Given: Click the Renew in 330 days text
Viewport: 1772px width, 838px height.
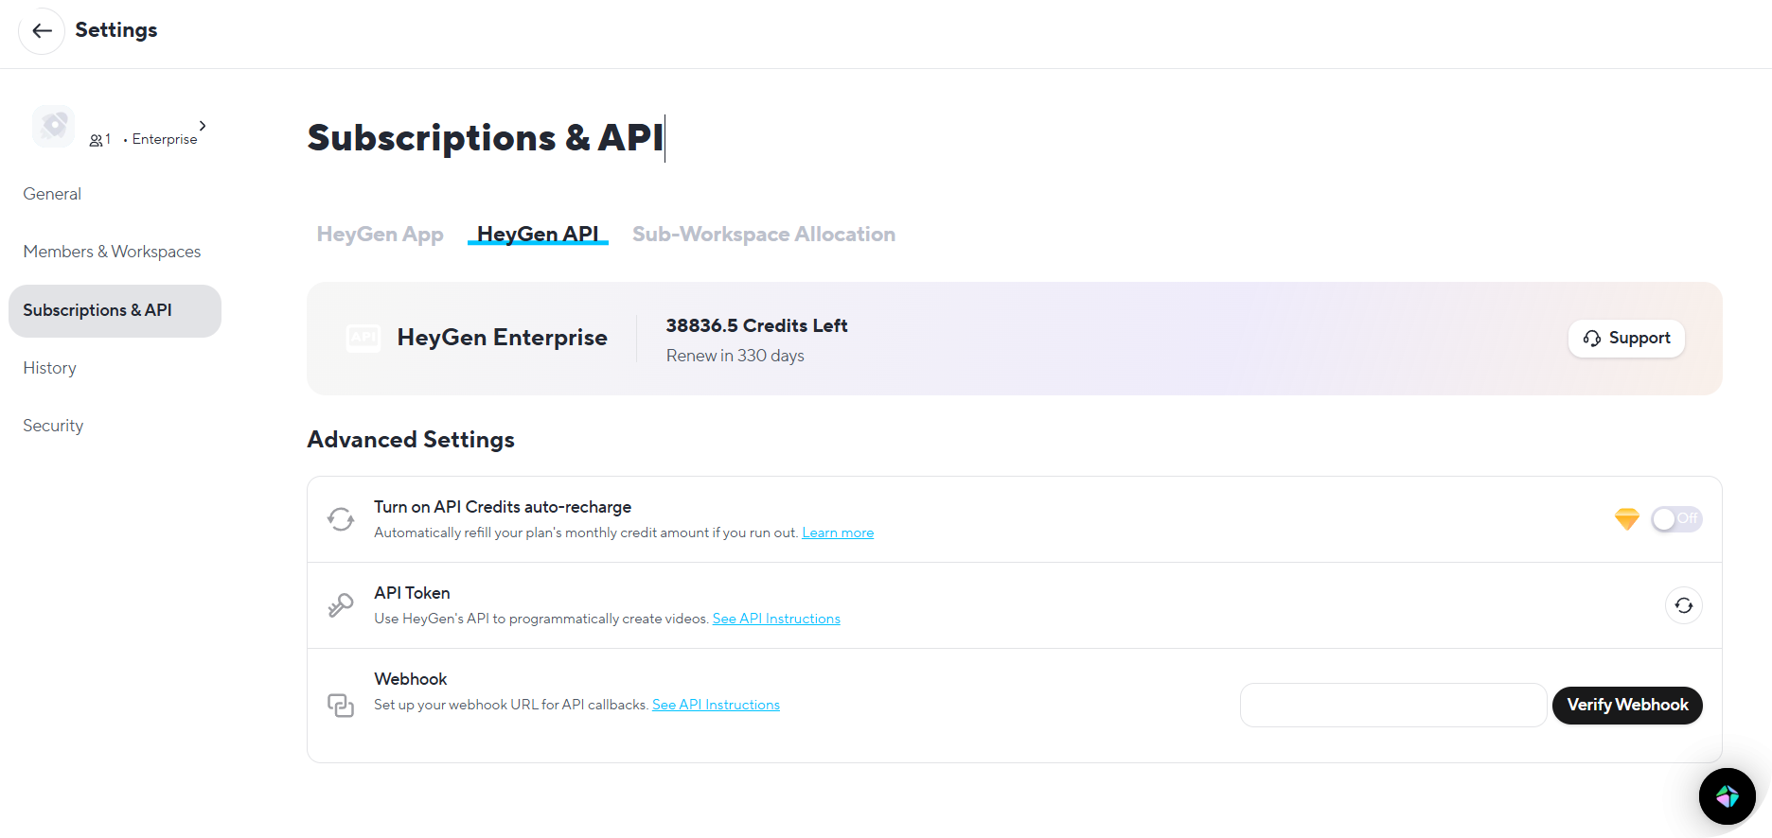Looking at the screenshot, I should pyautogui.click(x=735, y=356).
